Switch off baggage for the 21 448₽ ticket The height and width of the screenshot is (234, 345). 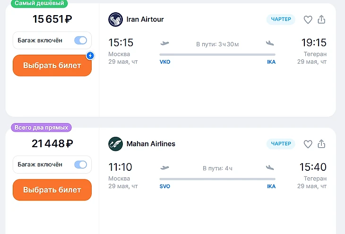point(80,165)
